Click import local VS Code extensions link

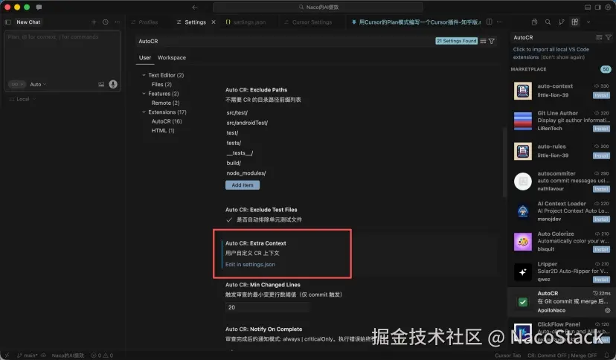coord(551,53)
